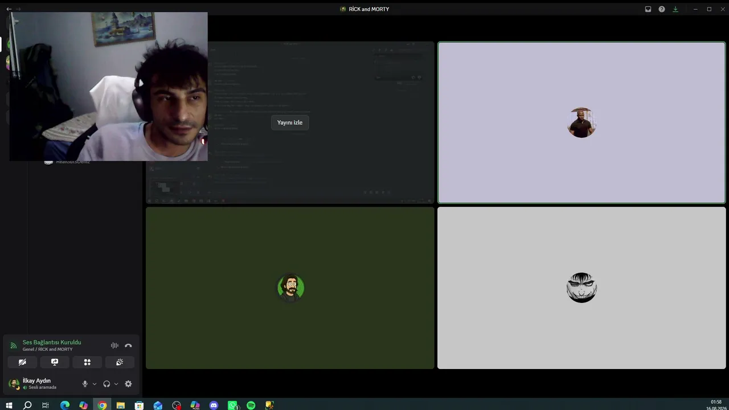
Task: Select the lavender participant tile
Action: coord(581,122)
